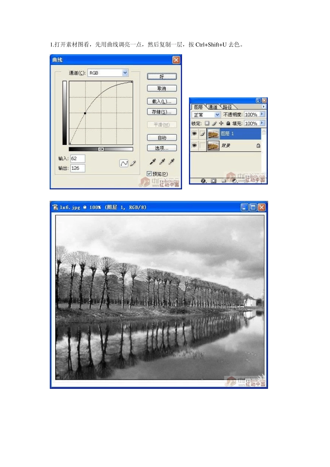Click the 自动 button

(162, 138)
